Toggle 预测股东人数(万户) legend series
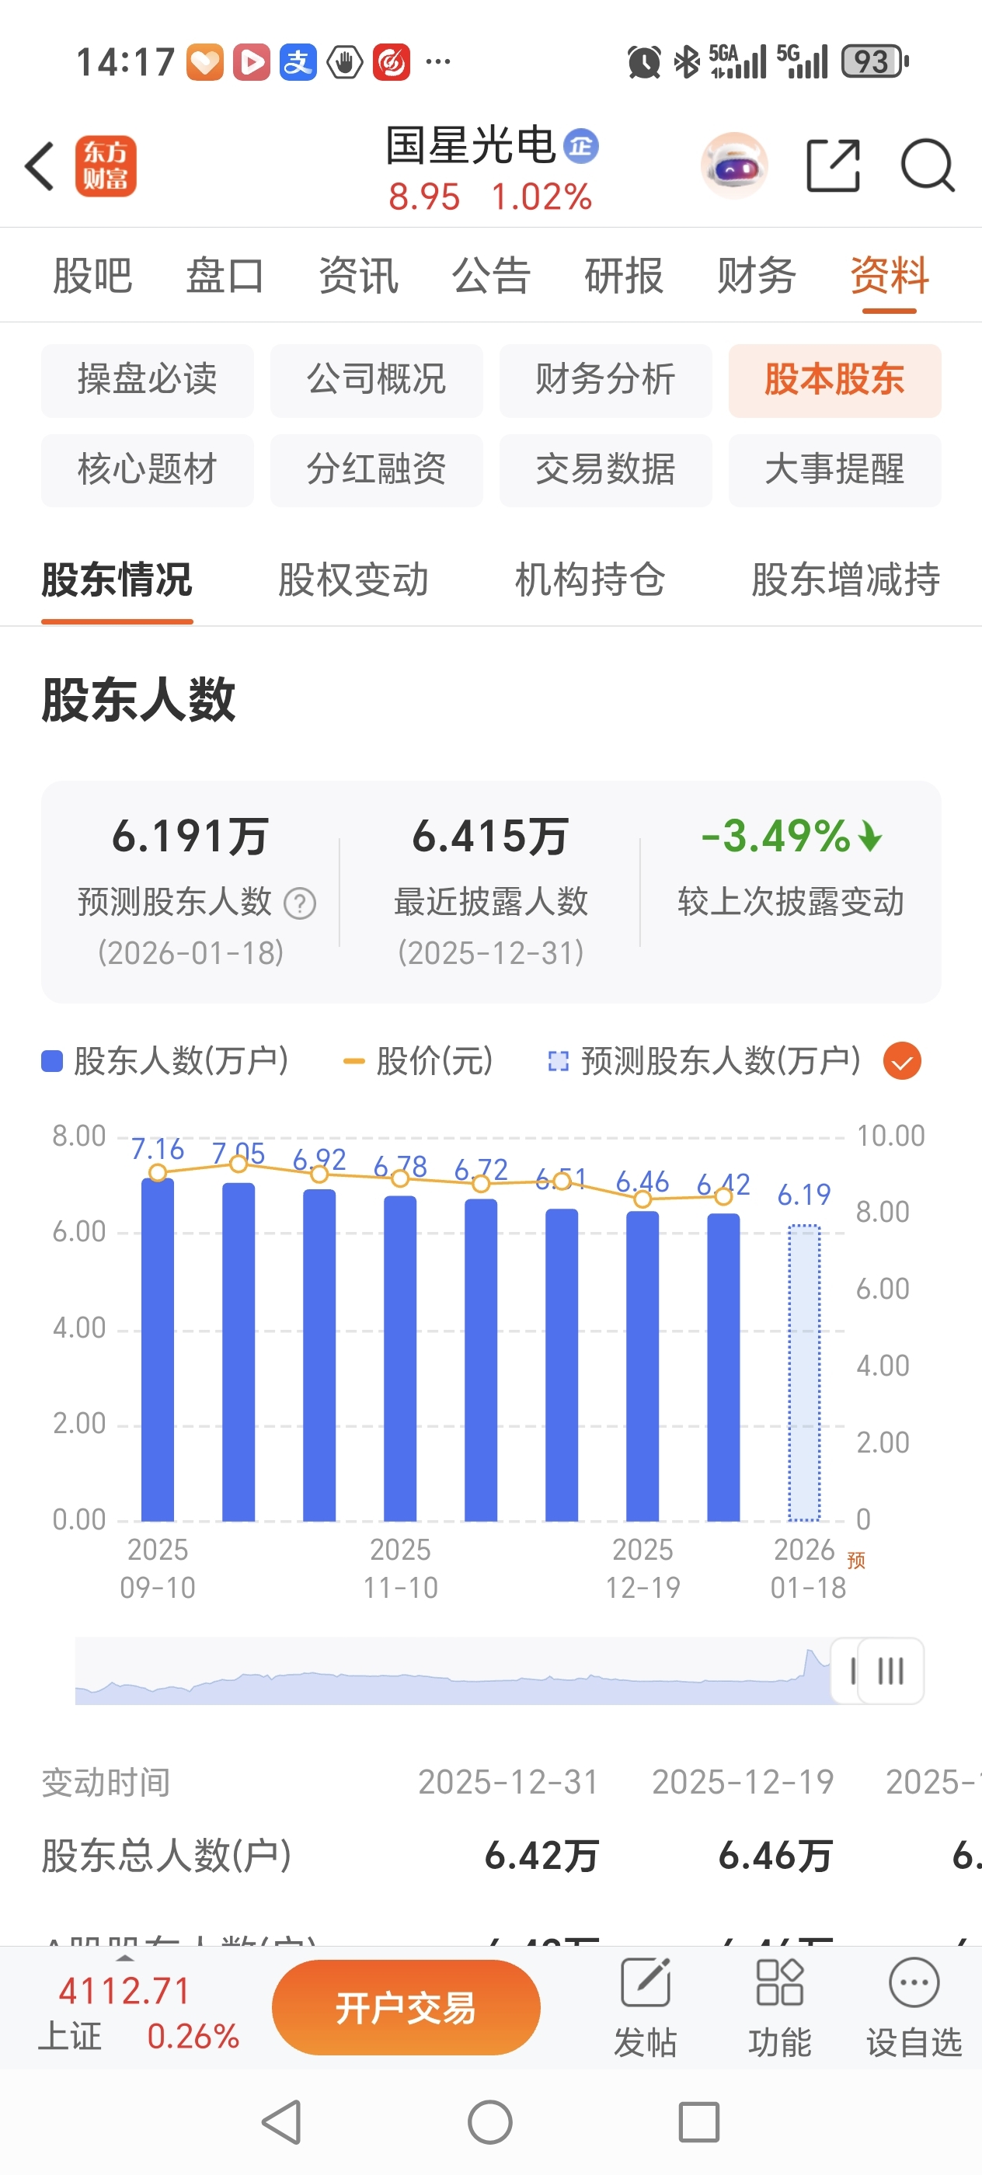 (x=704, y=1061)
